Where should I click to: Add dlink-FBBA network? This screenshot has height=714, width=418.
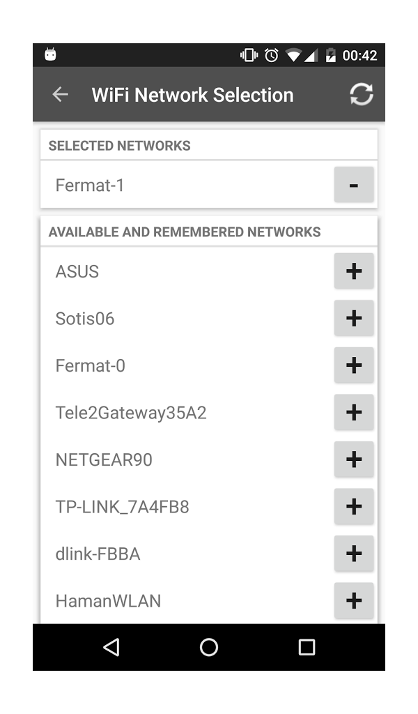(354, 554)
